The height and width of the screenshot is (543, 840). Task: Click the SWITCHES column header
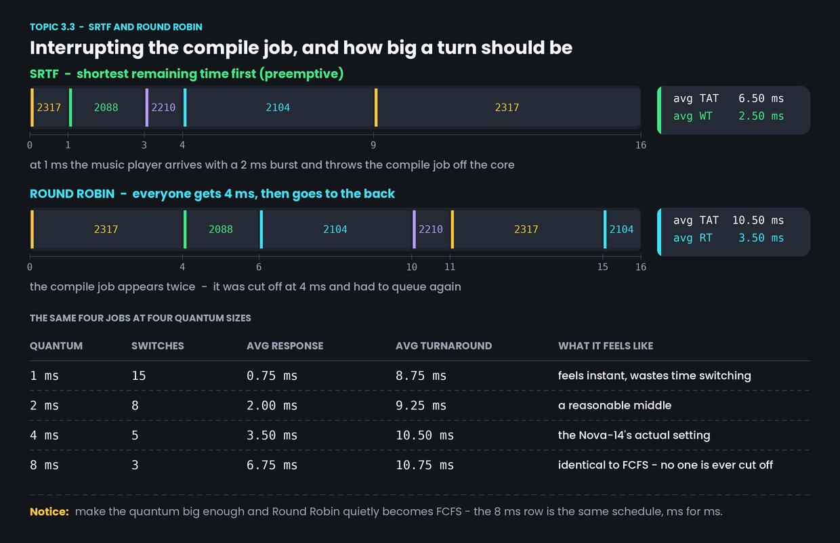pos(158,345)
